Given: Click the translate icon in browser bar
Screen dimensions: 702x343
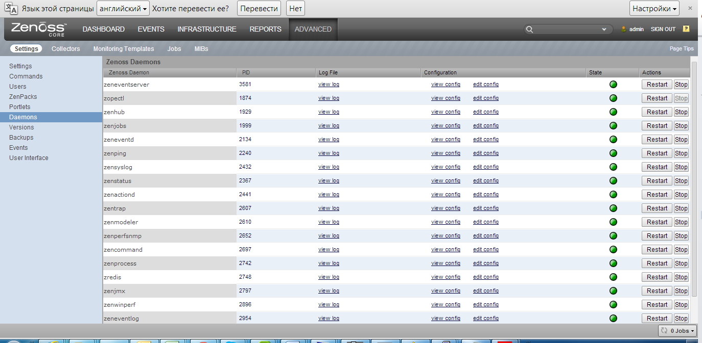Looking at the screenshot, I should point(11,9).
